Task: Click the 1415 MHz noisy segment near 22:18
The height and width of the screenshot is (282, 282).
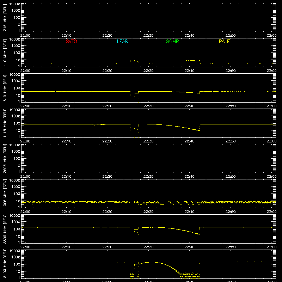Action: pyautogui.click(x=99, y=124)
